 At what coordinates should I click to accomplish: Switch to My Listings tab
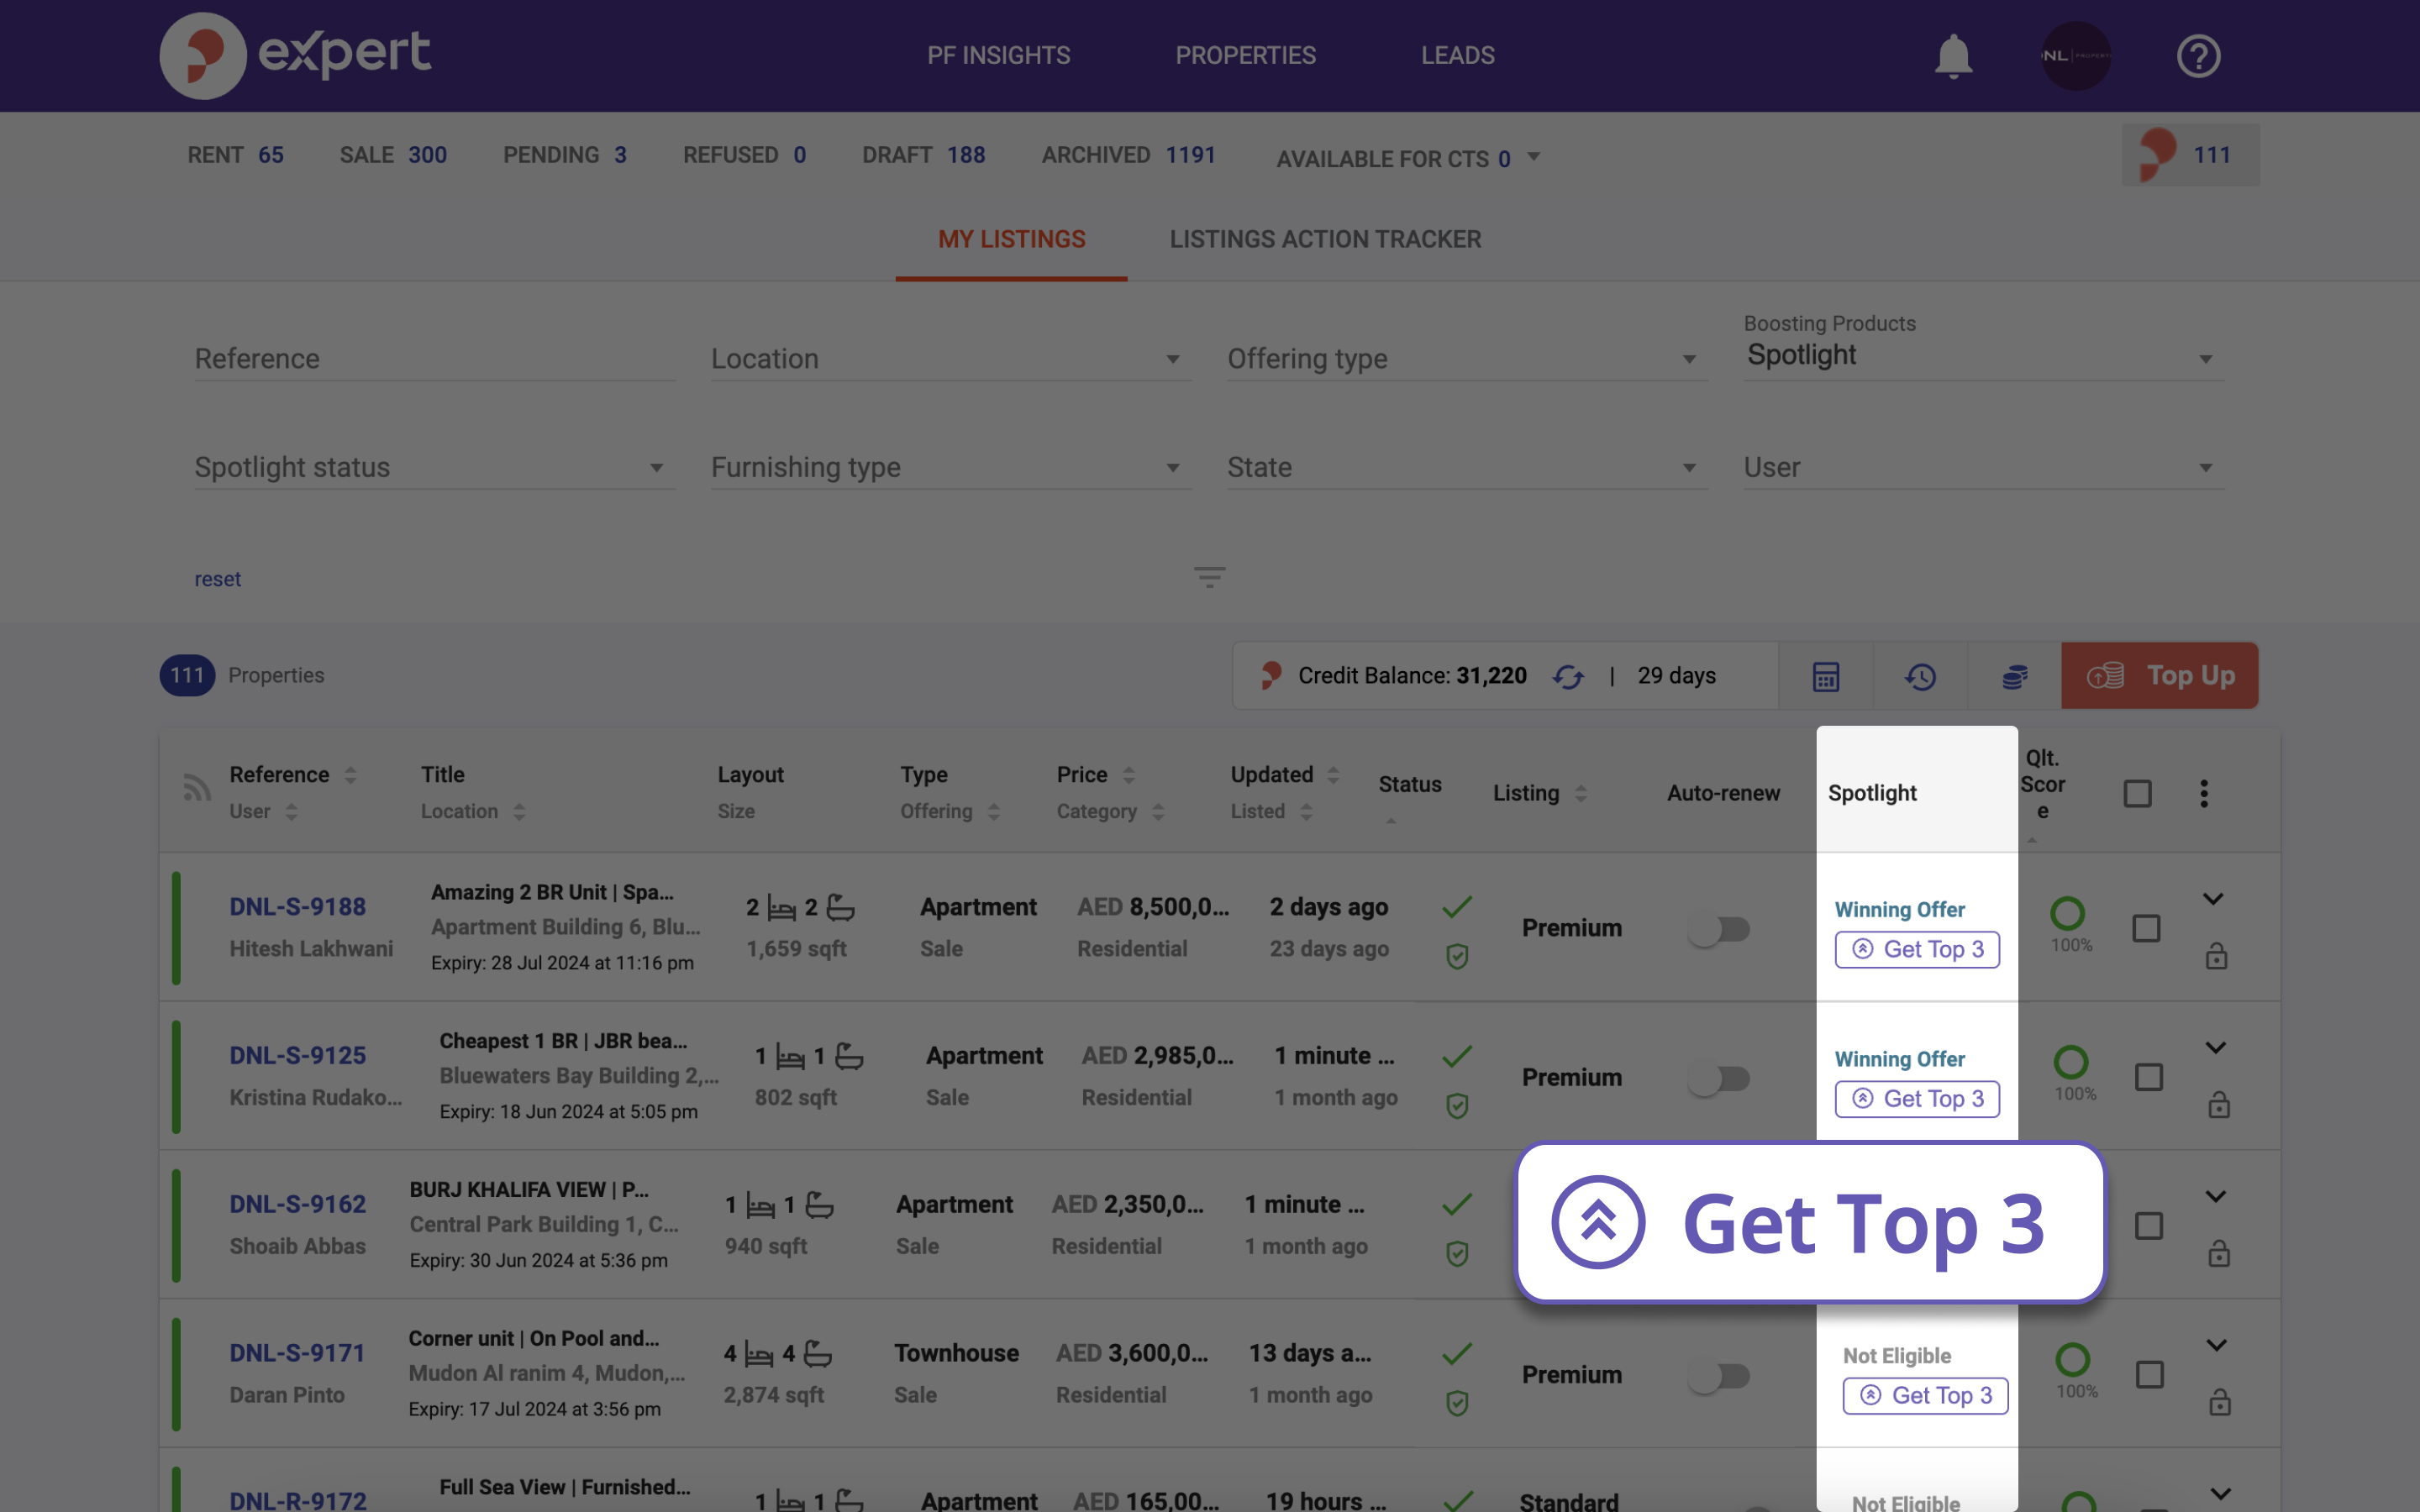1011,240
